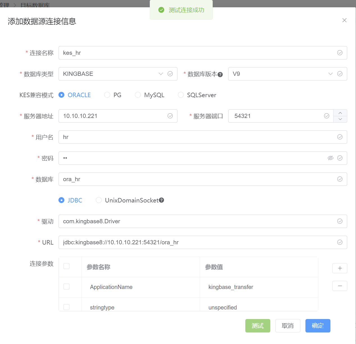Select UnixDomainSocket connection type
The height and width of the screenshot is (344, 356).
tap(127, 200)
